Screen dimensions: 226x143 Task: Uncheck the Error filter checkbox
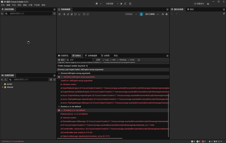click(129, 60)
